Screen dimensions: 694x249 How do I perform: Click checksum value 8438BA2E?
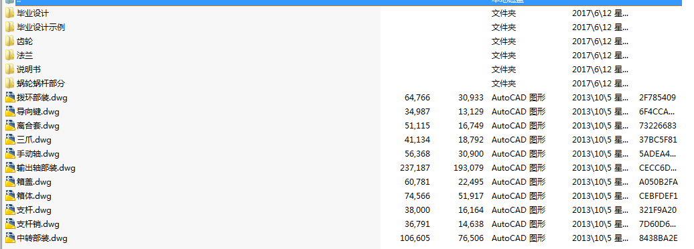click(x=658, y=238)
